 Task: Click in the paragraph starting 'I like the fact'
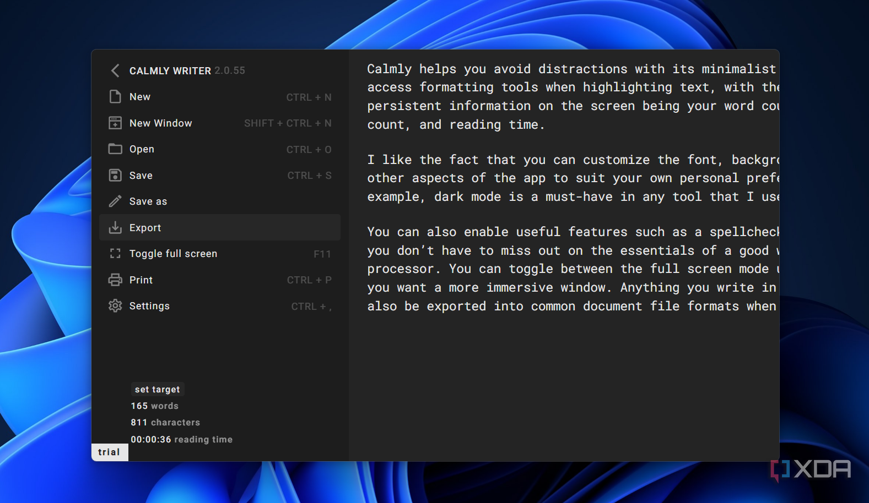click(572, 178)
